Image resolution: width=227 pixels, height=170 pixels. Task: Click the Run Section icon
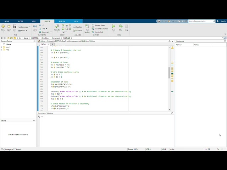(87, 26)
